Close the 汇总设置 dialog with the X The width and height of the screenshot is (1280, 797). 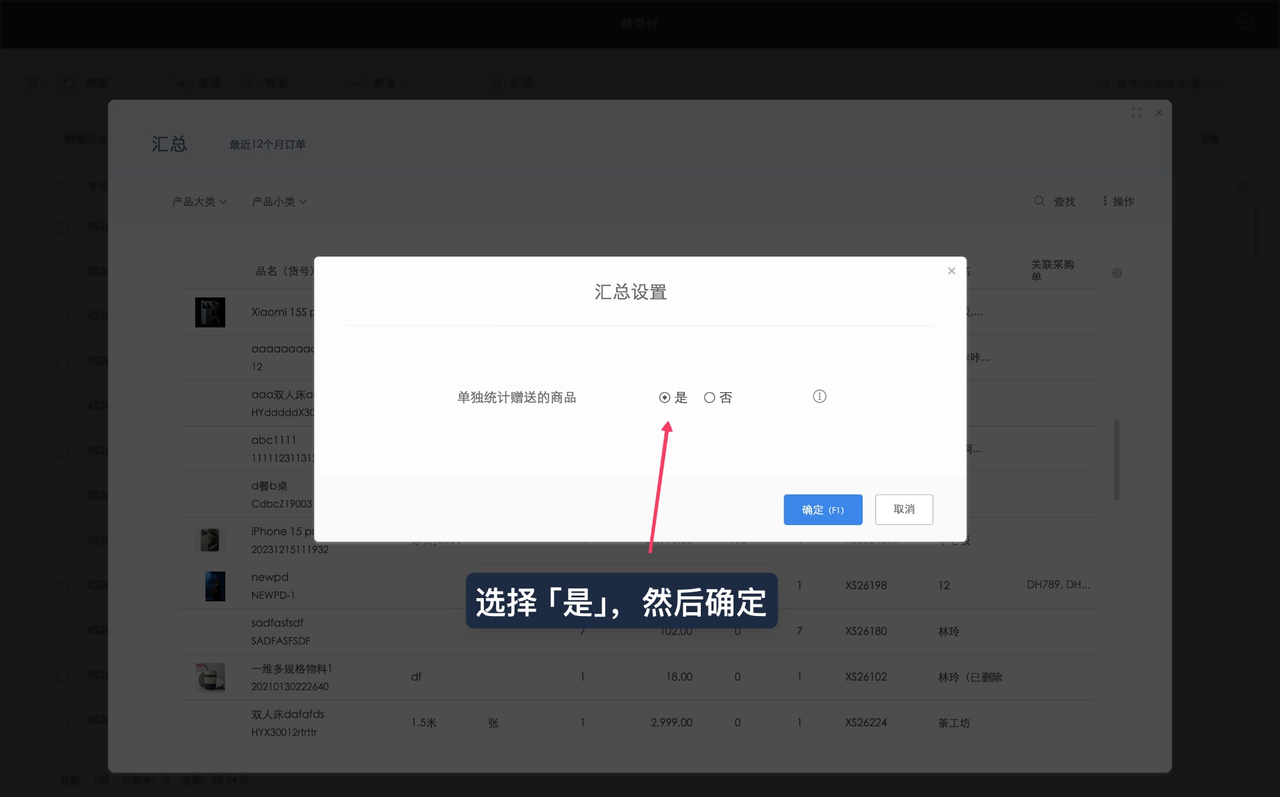click(x=951, y=271)
